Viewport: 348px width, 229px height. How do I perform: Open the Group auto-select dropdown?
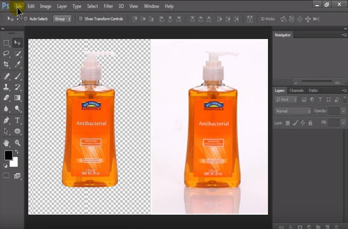[62, 19]
